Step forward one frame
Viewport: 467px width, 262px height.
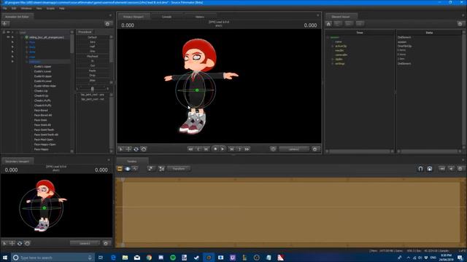point(232,149)
